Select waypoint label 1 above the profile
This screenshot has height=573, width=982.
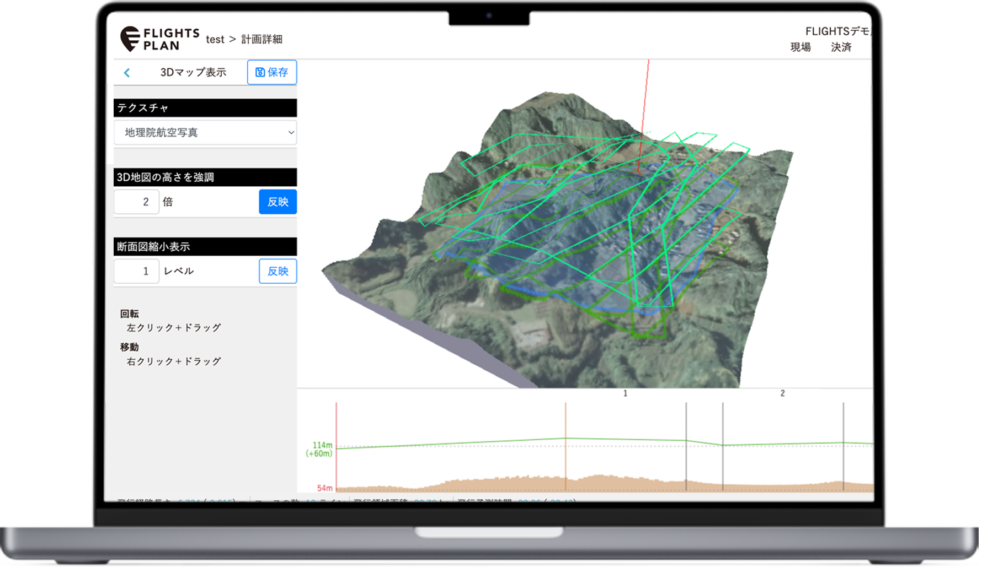(x=625, y=393)
